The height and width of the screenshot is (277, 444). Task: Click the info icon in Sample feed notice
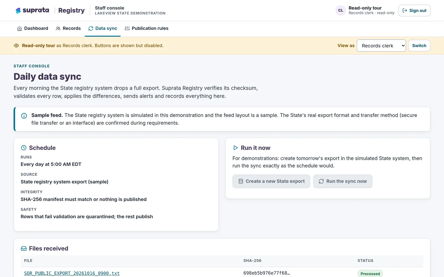[x=24, y=116]
